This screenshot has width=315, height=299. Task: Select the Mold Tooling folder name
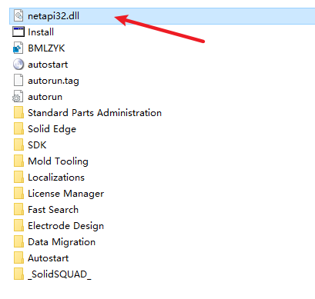[x=58, y=161]
